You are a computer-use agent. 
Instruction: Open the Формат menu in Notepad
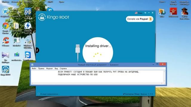[x=49, y=68]
